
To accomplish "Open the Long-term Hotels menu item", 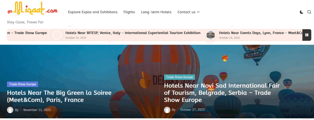I will [x=156, y=12].
